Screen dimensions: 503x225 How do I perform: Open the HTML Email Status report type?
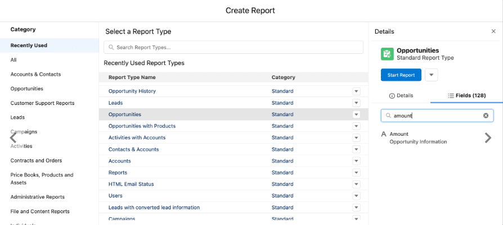point(131,184)
